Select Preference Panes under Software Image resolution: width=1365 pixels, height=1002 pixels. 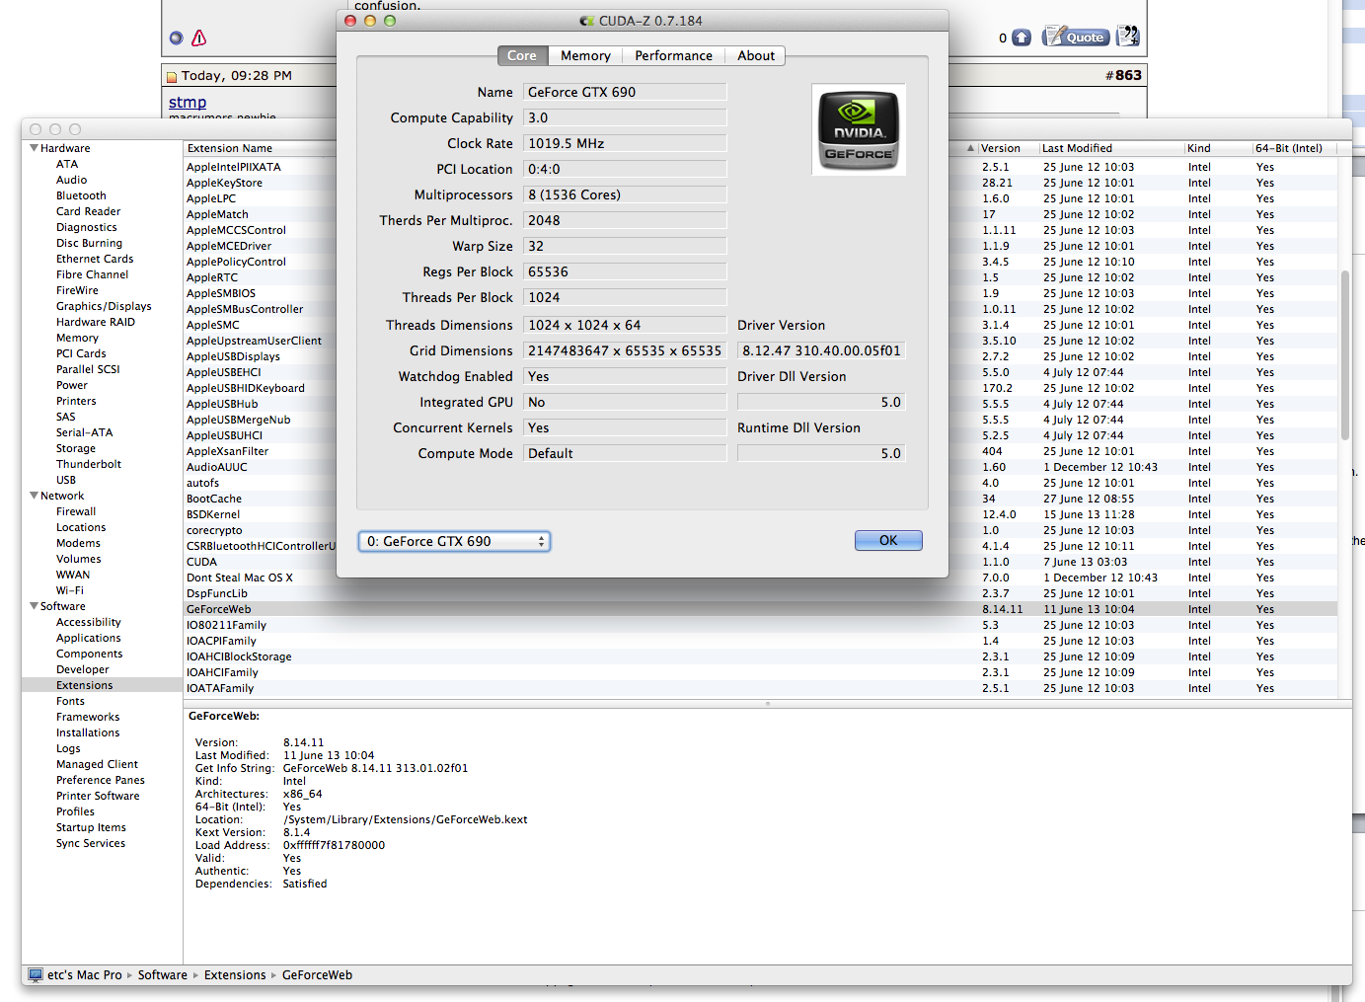[x=101, y=780]
